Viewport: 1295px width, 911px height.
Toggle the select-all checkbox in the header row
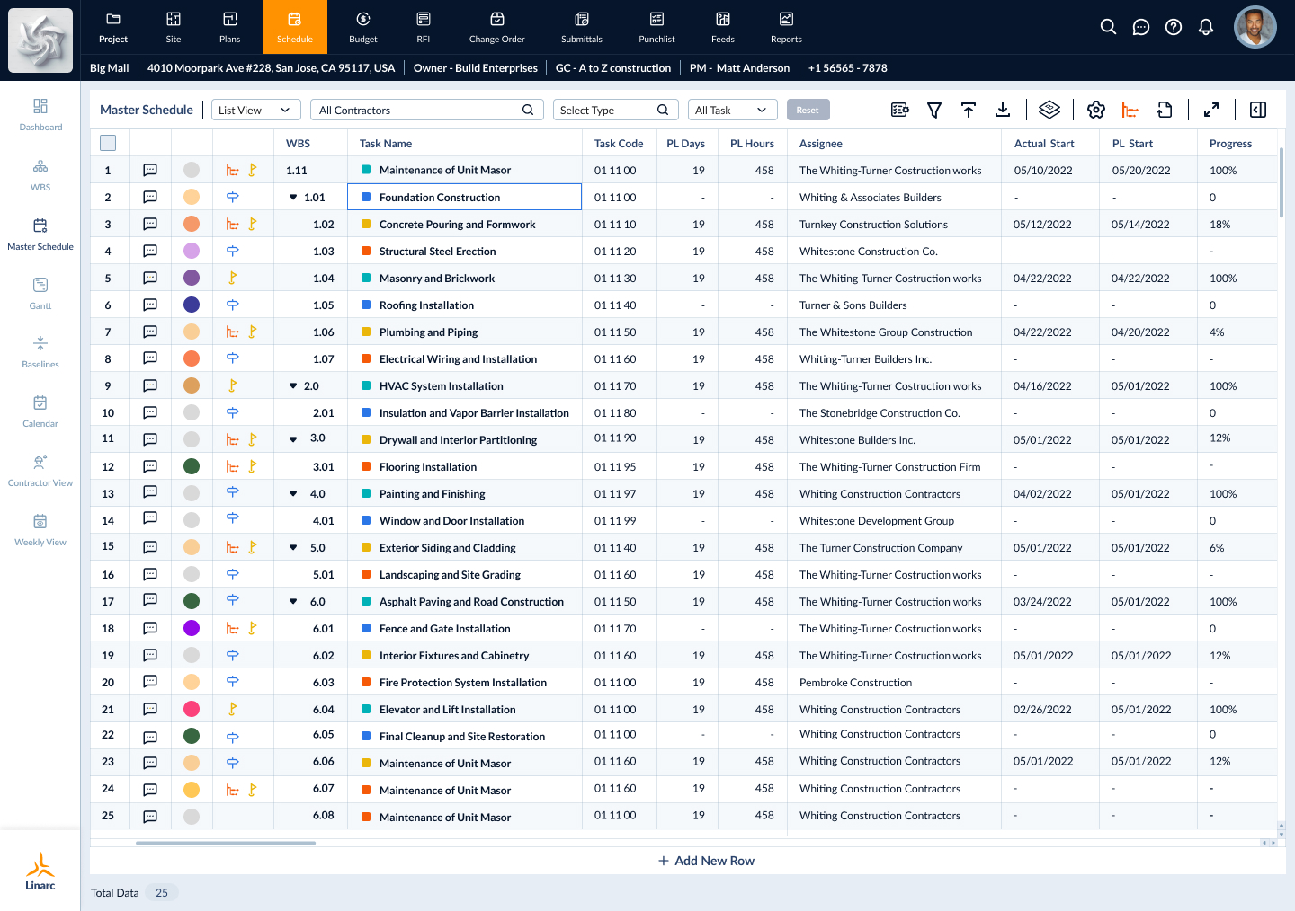tap(108, 142)
